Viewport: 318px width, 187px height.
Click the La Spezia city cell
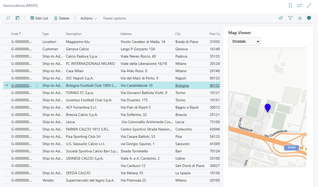pyautogui.click(x=183, y=173)
